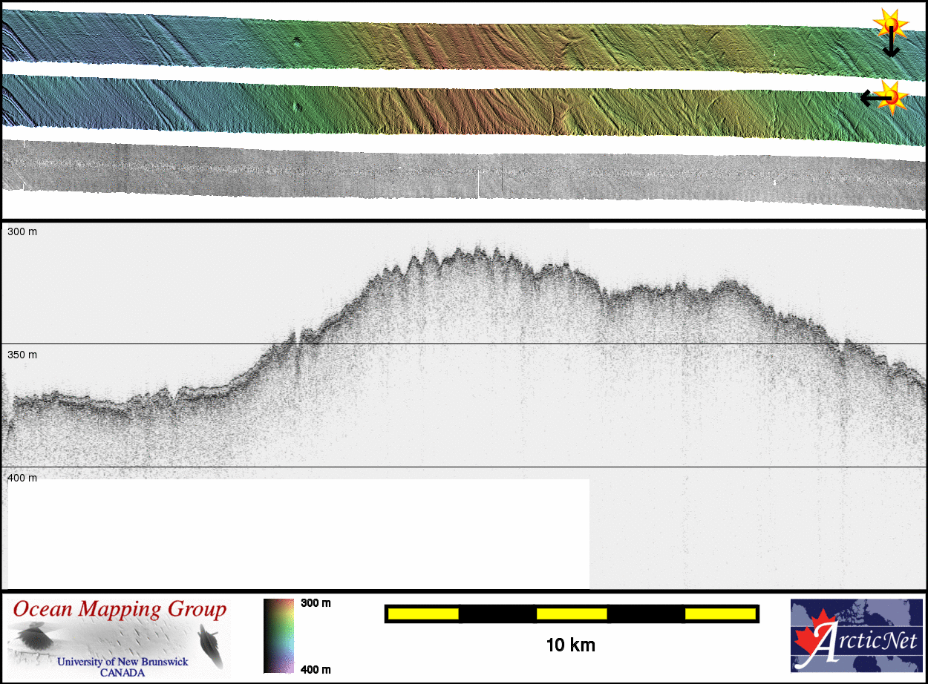
Task: Click the rightmost yellow scale bar segment
Action: pyautogui.click(x=719, y=614)
